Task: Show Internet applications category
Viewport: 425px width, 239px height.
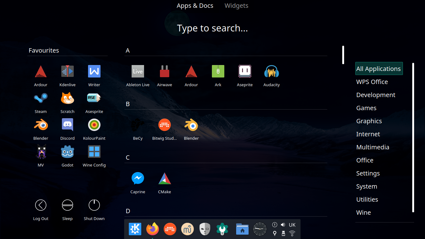Action: point(368,134)
